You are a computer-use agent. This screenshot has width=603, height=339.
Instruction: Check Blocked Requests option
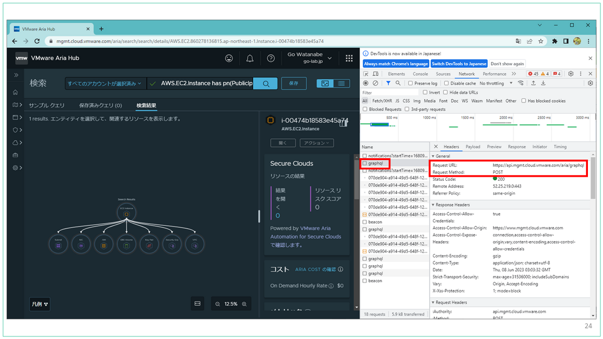pos(365,109)
